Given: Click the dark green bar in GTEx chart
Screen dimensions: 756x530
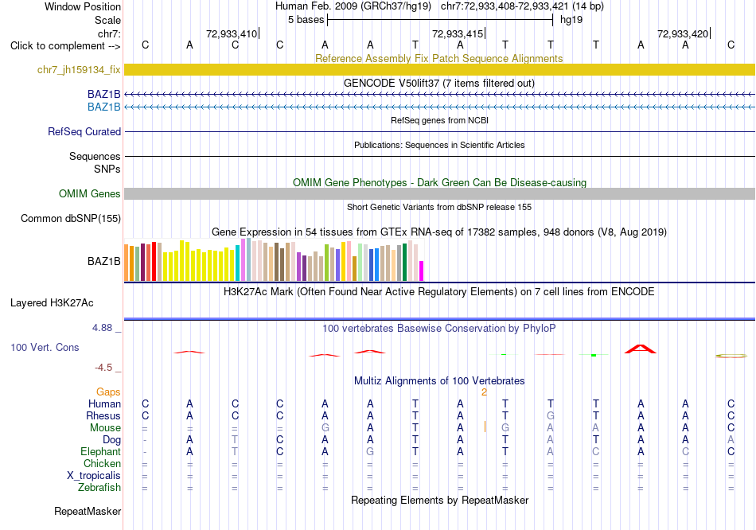Looking at the screenshot, I should pyautogui.click(x=404, y=263).
